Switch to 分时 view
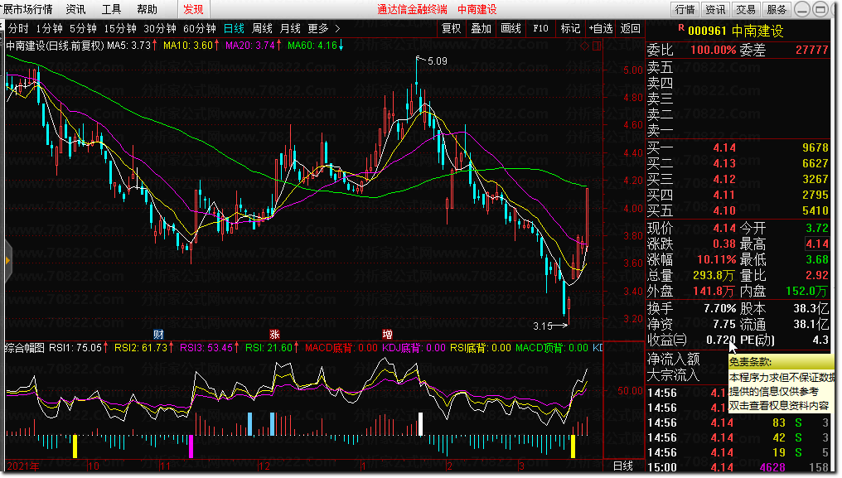The height and width of the screenshot is (478, 842). click(18, 28)
